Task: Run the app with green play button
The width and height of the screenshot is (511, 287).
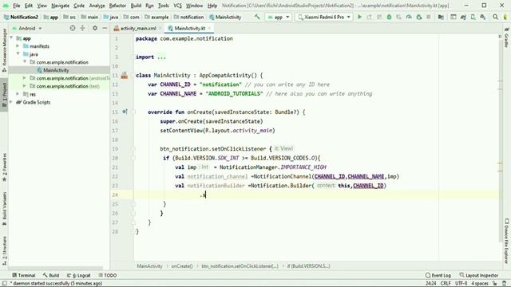Action: pos(359,17)
